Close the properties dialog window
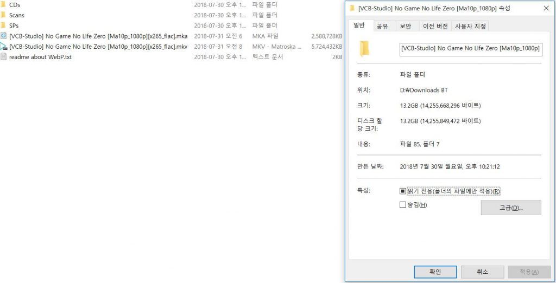This screenshot has height=283, width=556. click(x=546, y=8)
